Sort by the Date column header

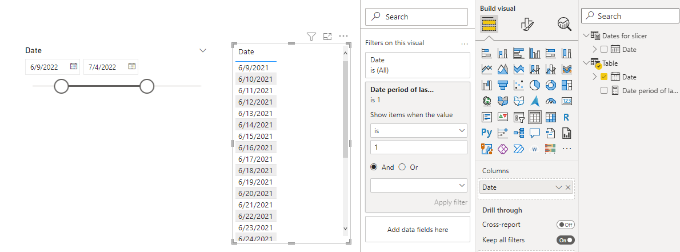246,52
